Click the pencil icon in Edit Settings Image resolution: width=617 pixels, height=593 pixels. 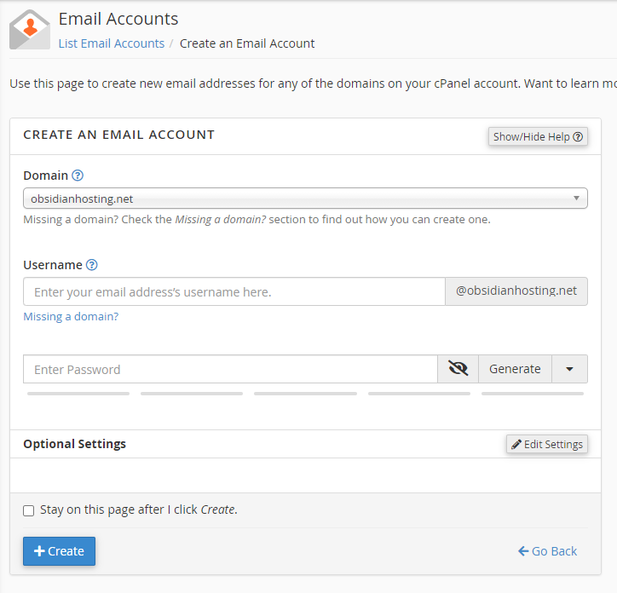pos(516,444)
